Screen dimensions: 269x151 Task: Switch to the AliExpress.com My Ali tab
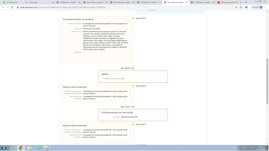[229, 2]
